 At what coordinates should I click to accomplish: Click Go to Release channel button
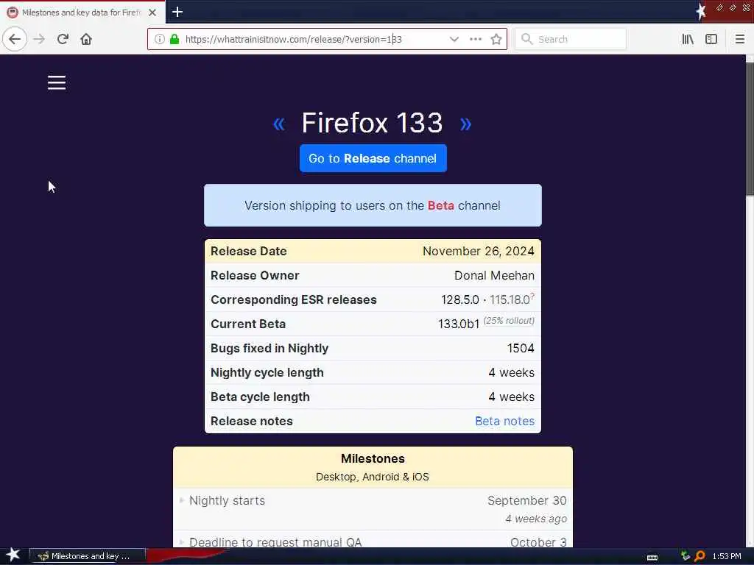(x=373, y=158)
